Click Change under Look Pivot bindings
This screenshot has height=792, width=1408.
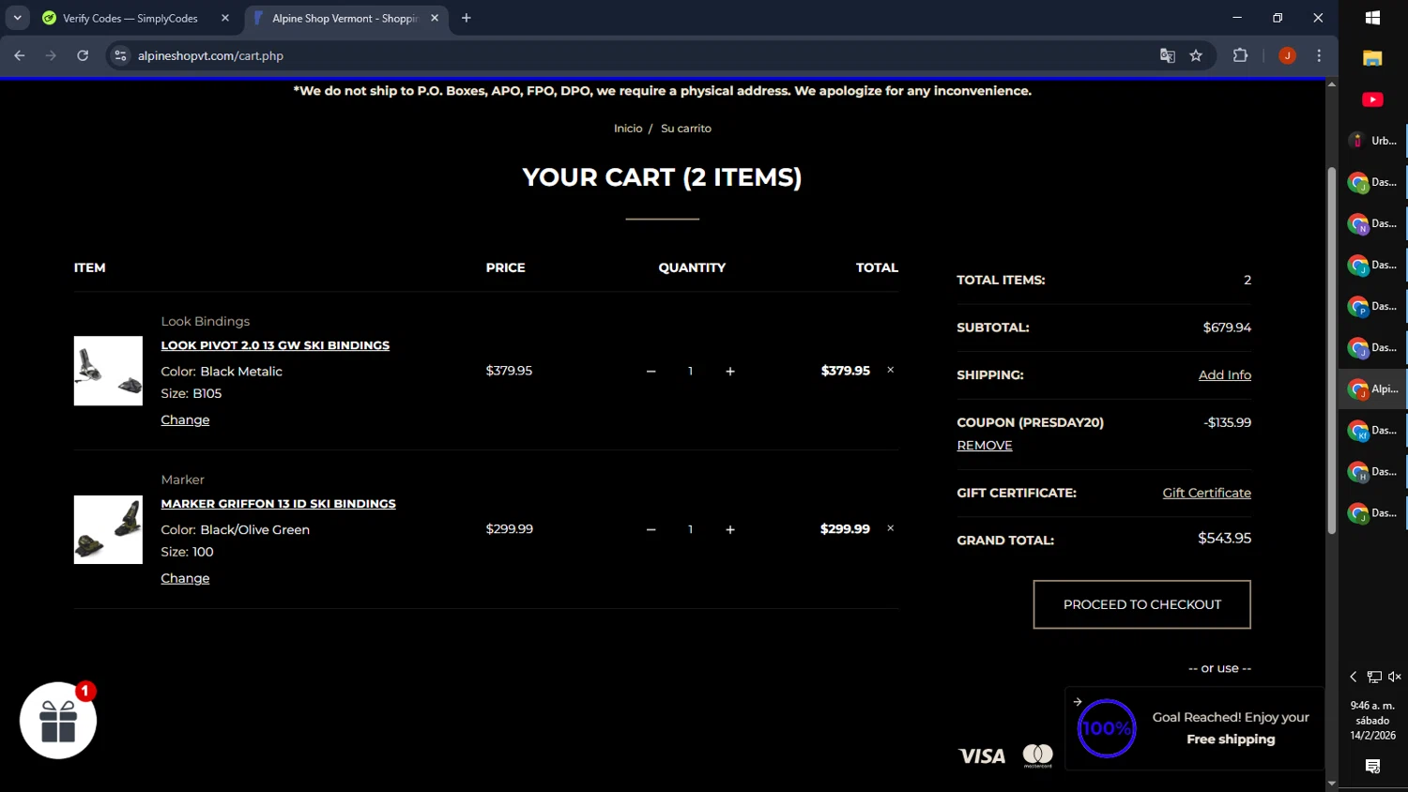pyautogui.click(x=185, y=419)
